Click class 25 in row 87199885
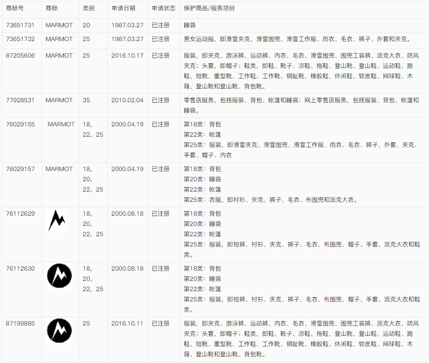The width and height of the screenshot is (429, 363). 86,323
